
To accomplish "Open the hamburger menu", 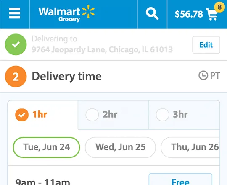I will pyautogui.click(x=14, y=13).
